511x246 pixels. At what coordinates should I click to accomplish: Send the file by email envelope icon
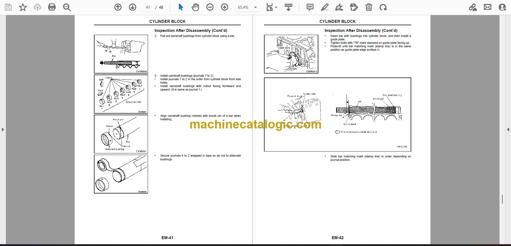[488, 7]
